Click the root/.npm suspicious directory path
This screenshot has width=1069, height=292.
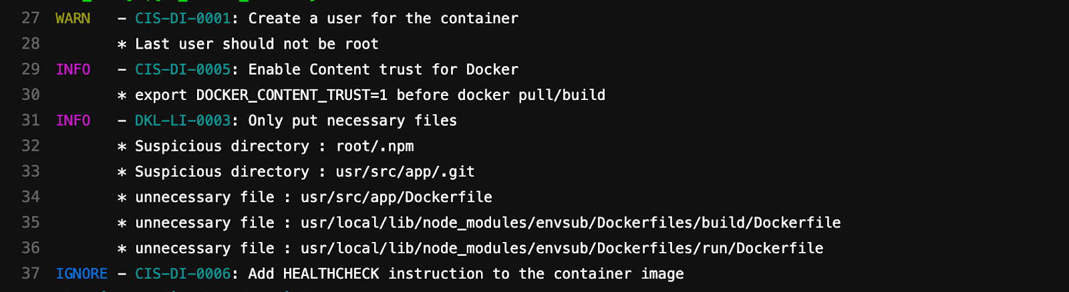(375, 146)
